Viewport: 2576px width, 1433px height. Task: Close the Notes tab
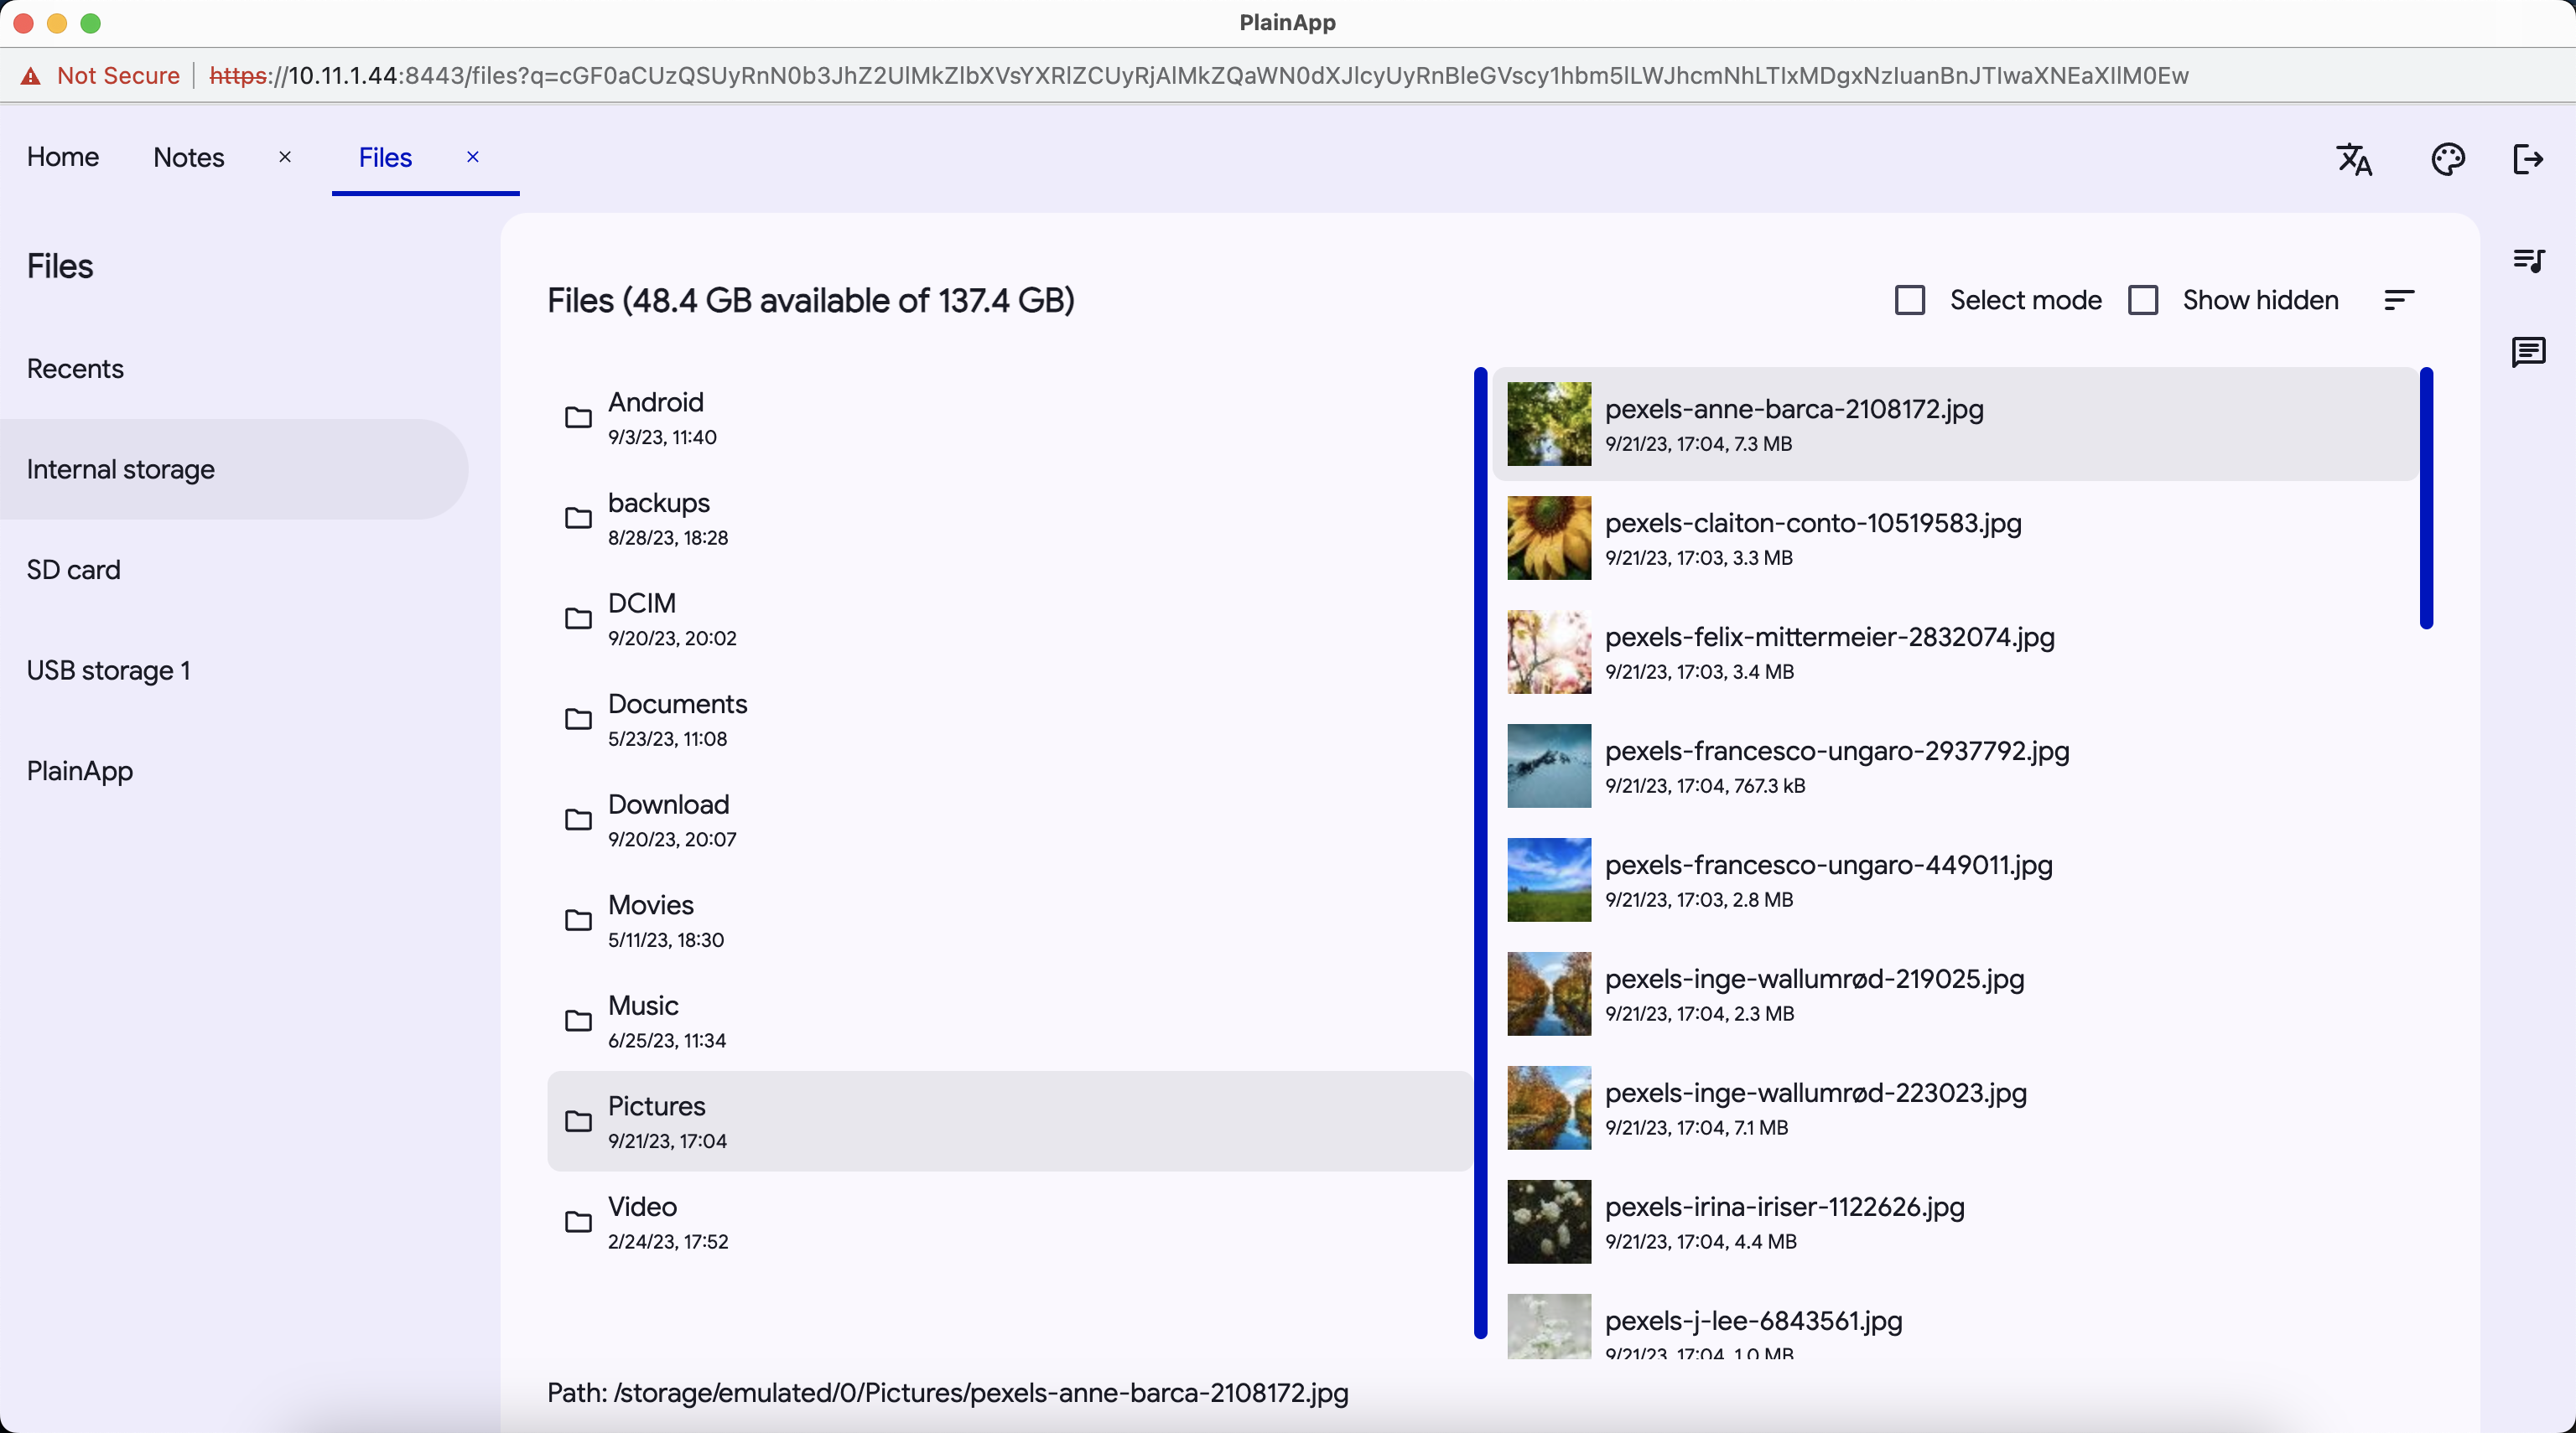coord(285,157)
